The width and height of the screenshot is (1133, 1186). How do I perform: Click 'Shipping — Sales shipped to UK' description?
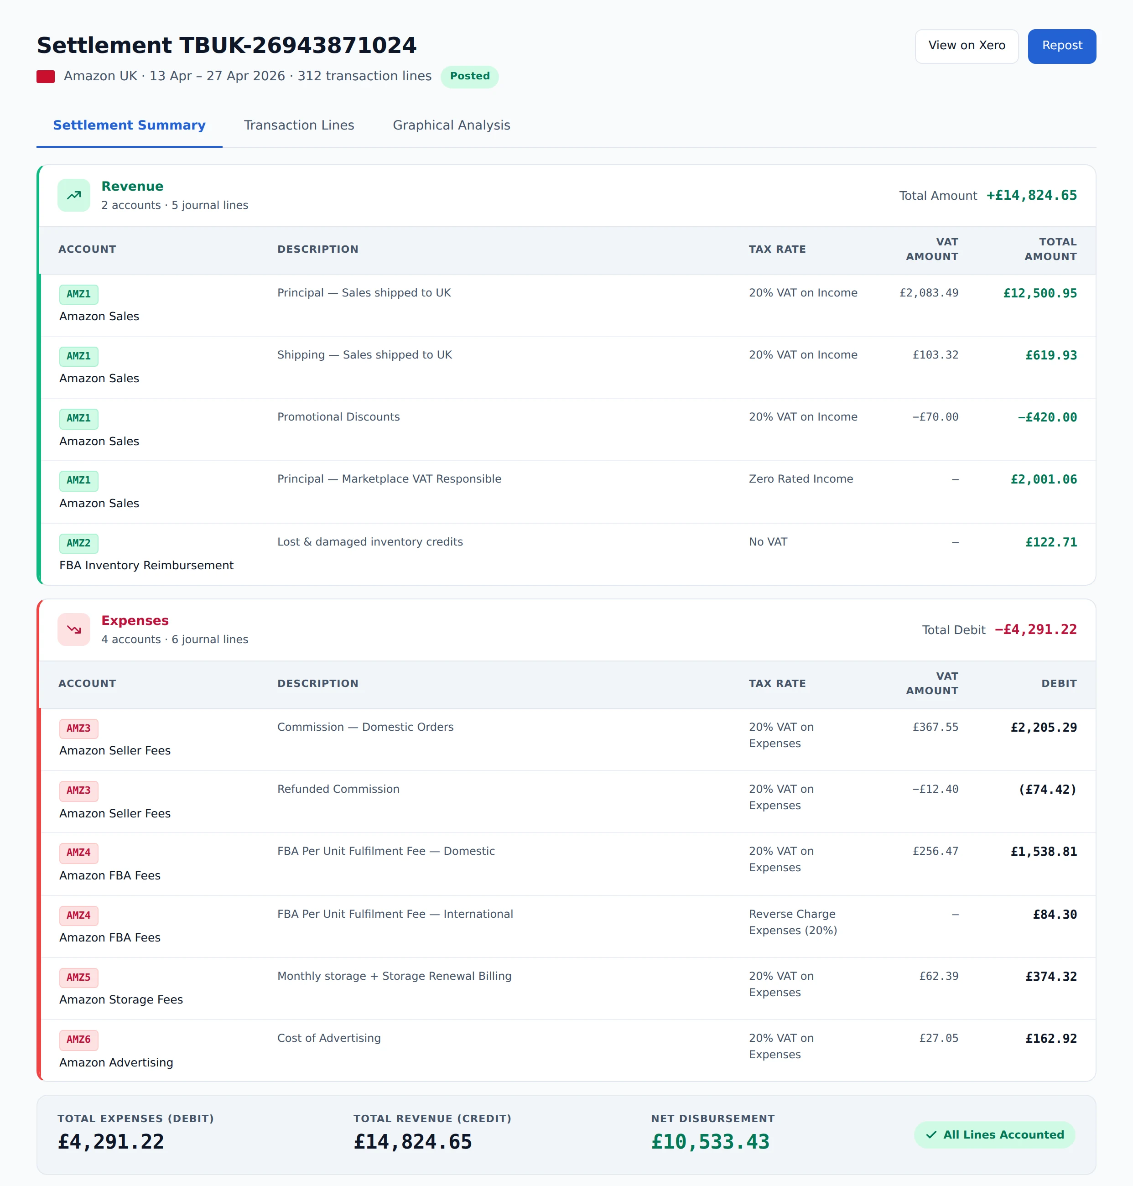coord(365,355)
